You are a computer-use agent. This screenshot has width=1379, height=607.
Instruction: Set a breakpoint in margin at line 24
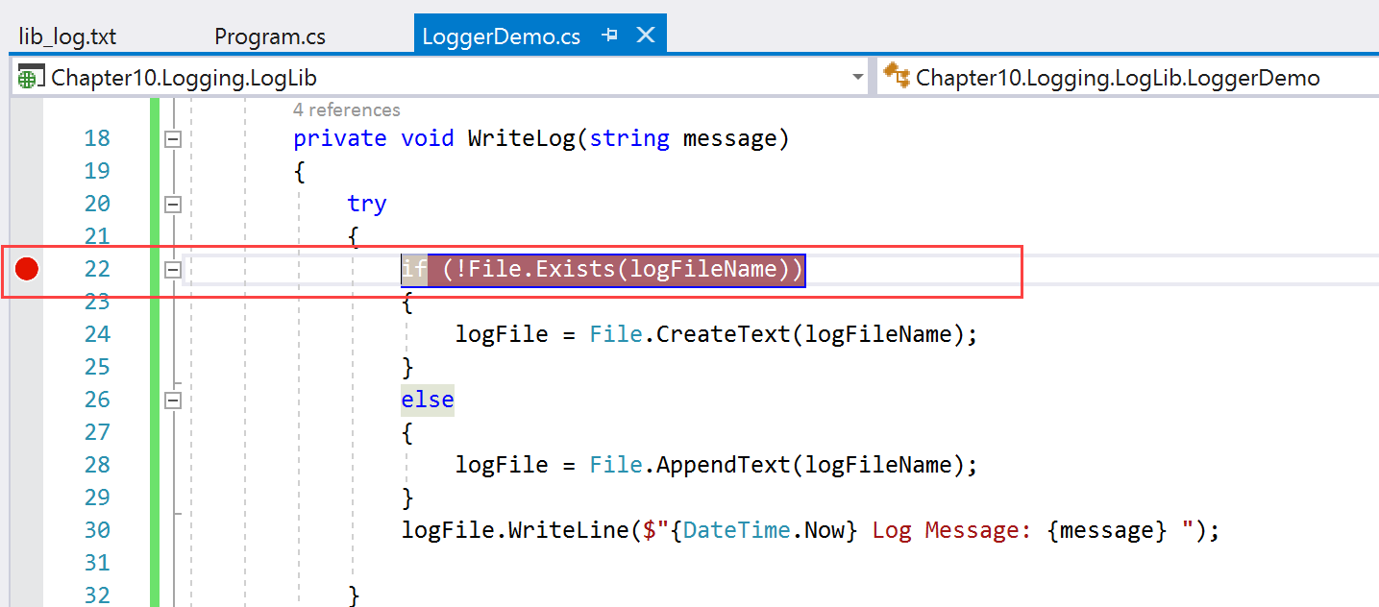tap(27, 334)
